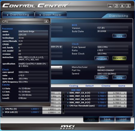
Task: Save the current settings profile
Action: coord(107,119)
